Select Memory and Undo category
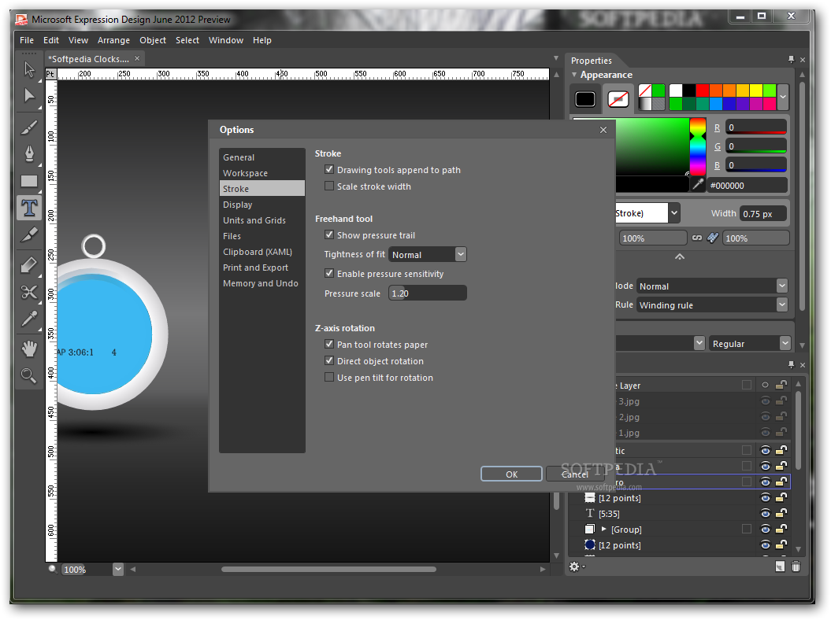Screen dimensions: 831x620 click(262, 283)
